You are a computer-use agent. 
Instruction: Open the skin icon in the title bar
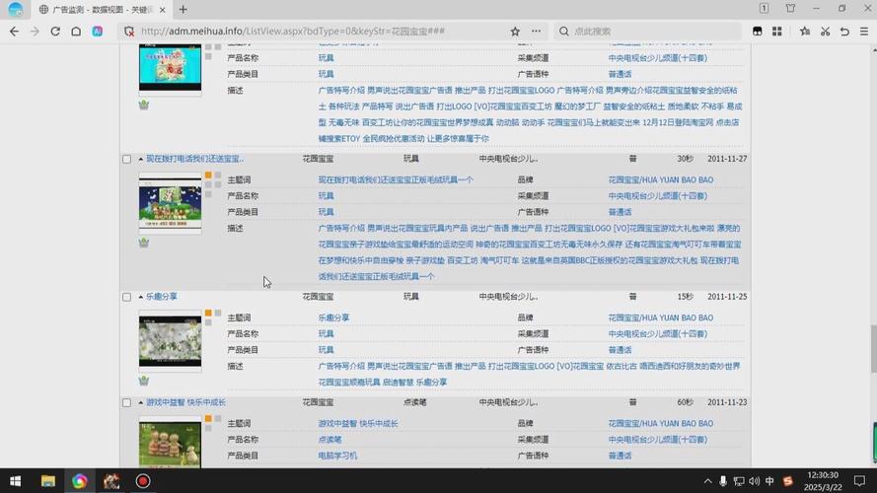point(790,9)
